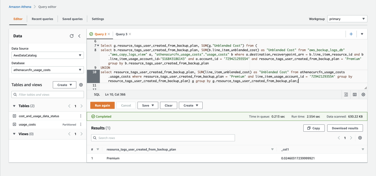Open Amazon Athena breadcrumb link

click(x=20, y=7)
